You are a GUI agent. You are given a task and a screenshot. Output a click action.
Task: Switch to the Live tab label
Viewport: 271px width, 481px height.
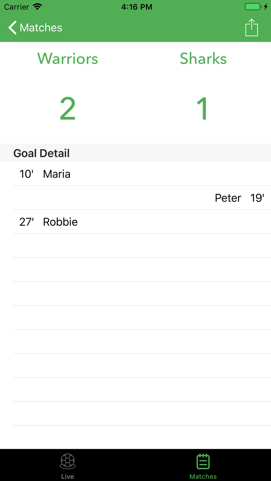point(67,476)
